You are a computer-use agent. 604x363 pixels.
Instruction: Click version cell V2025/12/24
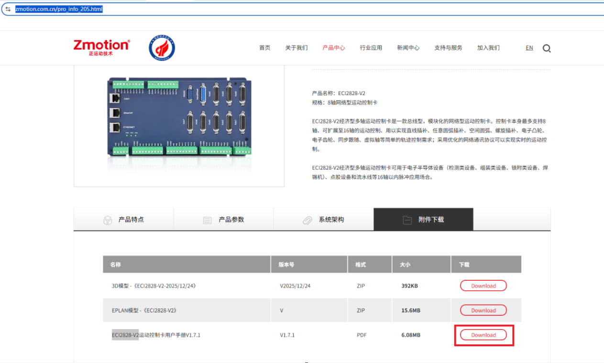295,286
